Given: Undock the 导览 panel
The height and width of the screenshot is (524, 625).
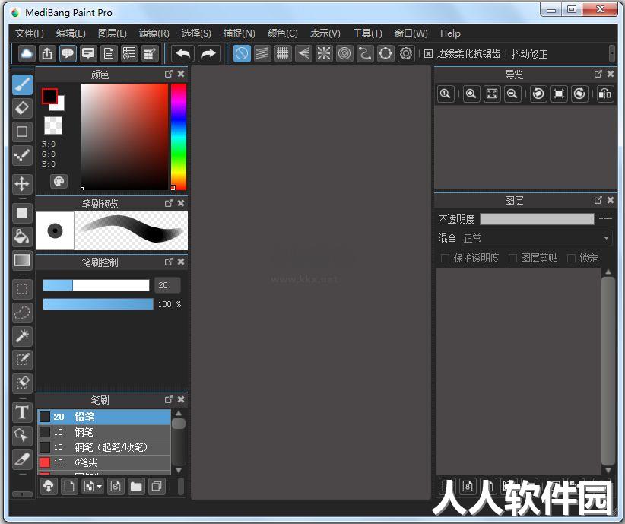Looking at the screenshot, I should tap(598, 75).
